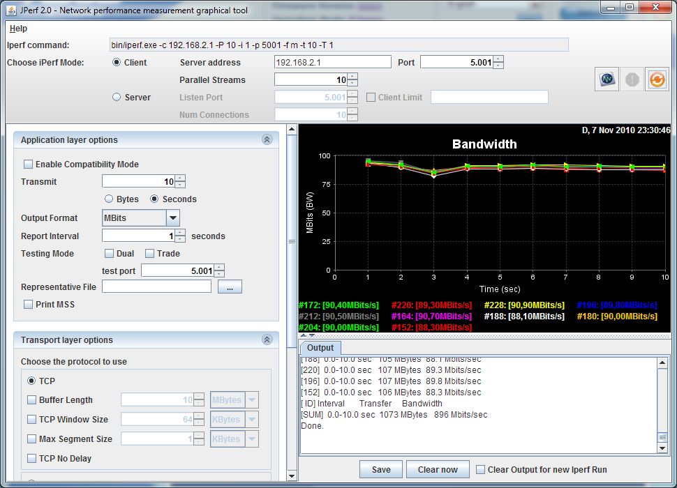Select Bytes radio button for Transmit
677x488 pixels.
tap(109, 199)
